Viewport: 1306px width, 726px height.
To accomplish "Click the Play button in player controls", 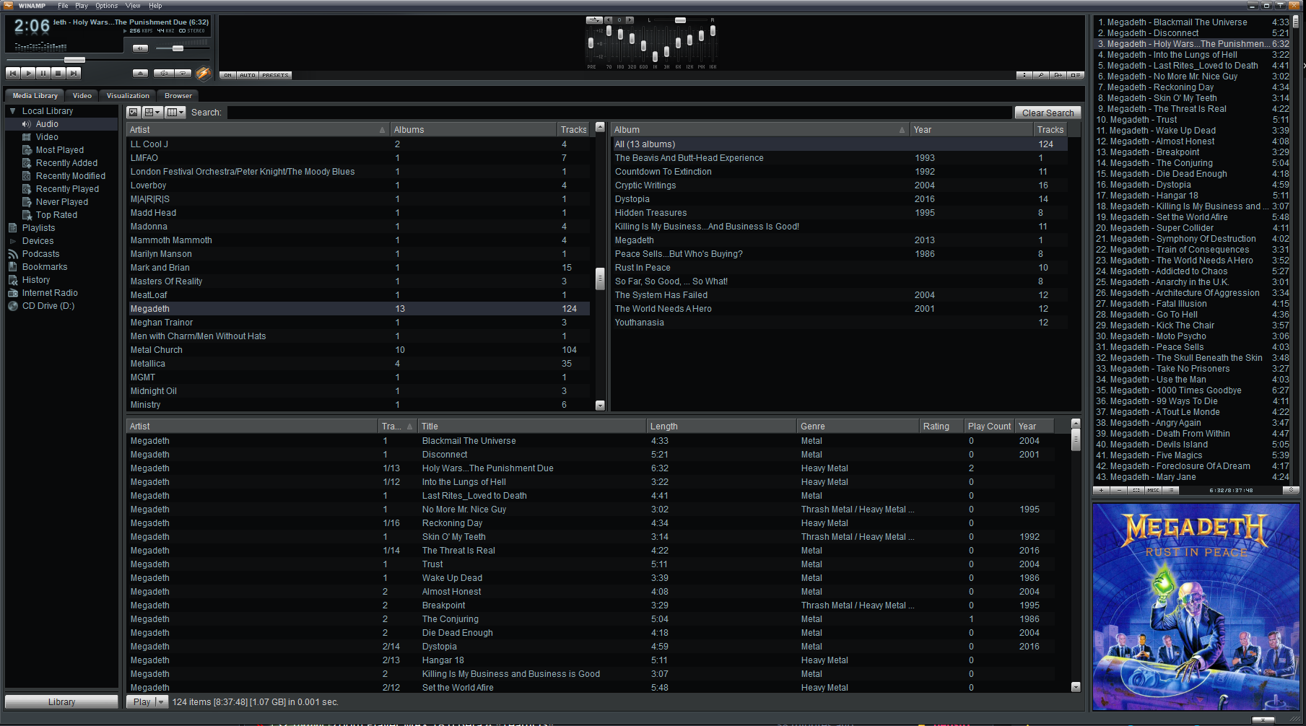I will pos(28,73).
